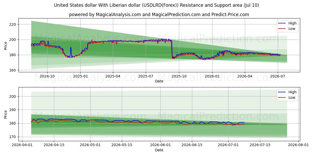The width and height of the screenshot is (313, 156).
Task: Click the Low legend entry in the top chart
Action: click(x=287, y=29)
